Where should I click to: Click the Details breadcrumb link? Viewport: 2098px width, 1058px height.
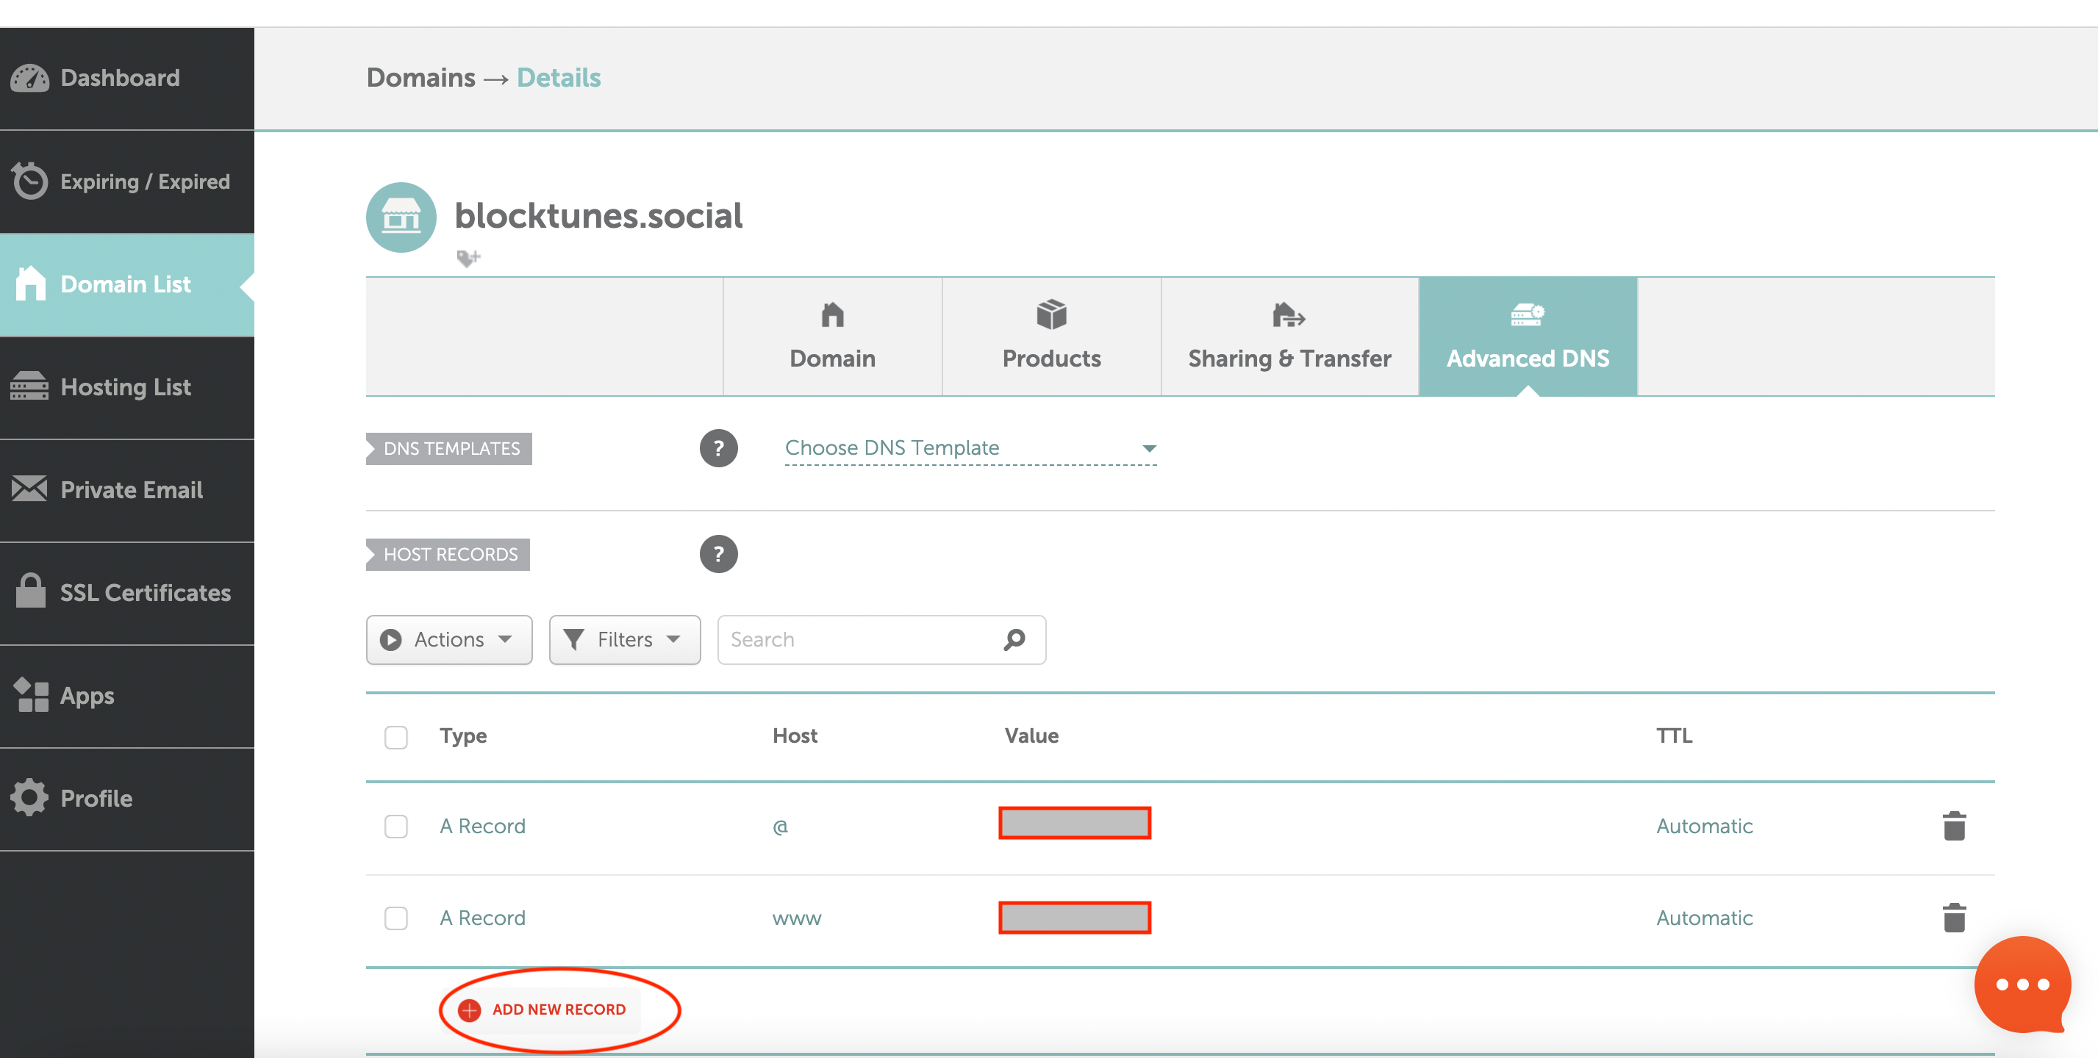559,78
